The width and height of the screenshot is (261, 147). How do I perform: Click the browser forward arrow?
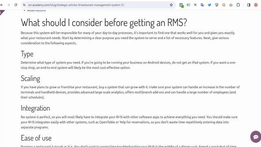click(x=9, y=5)
